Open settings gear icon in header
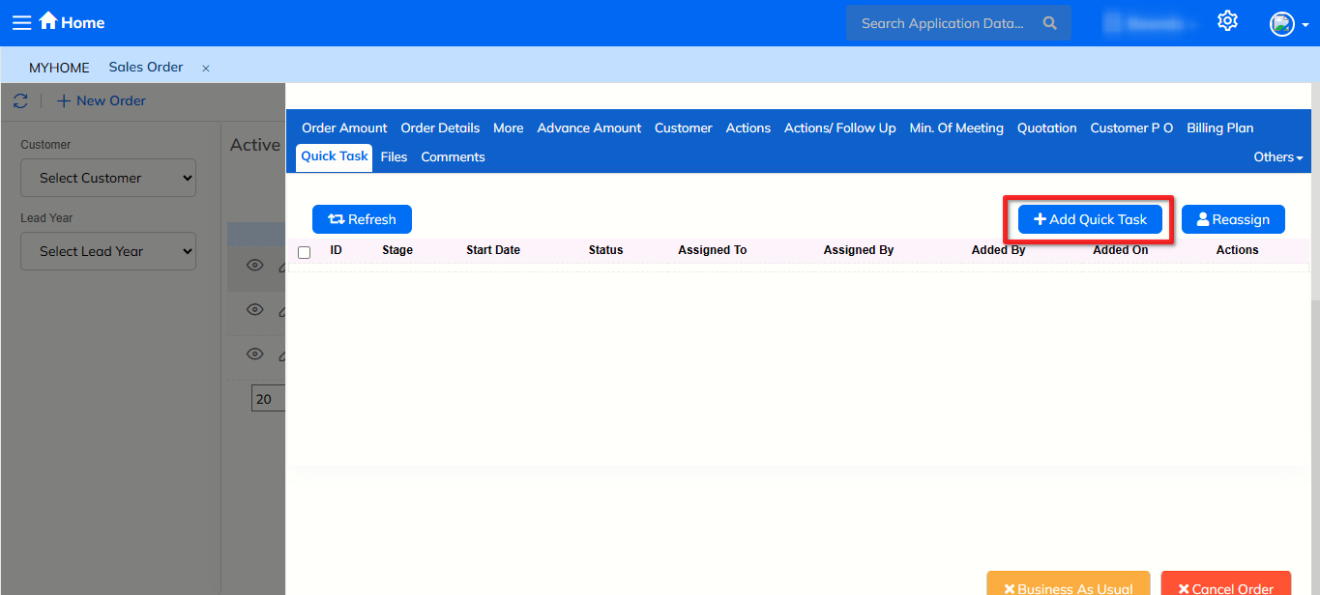 [x=1227, y=21]
